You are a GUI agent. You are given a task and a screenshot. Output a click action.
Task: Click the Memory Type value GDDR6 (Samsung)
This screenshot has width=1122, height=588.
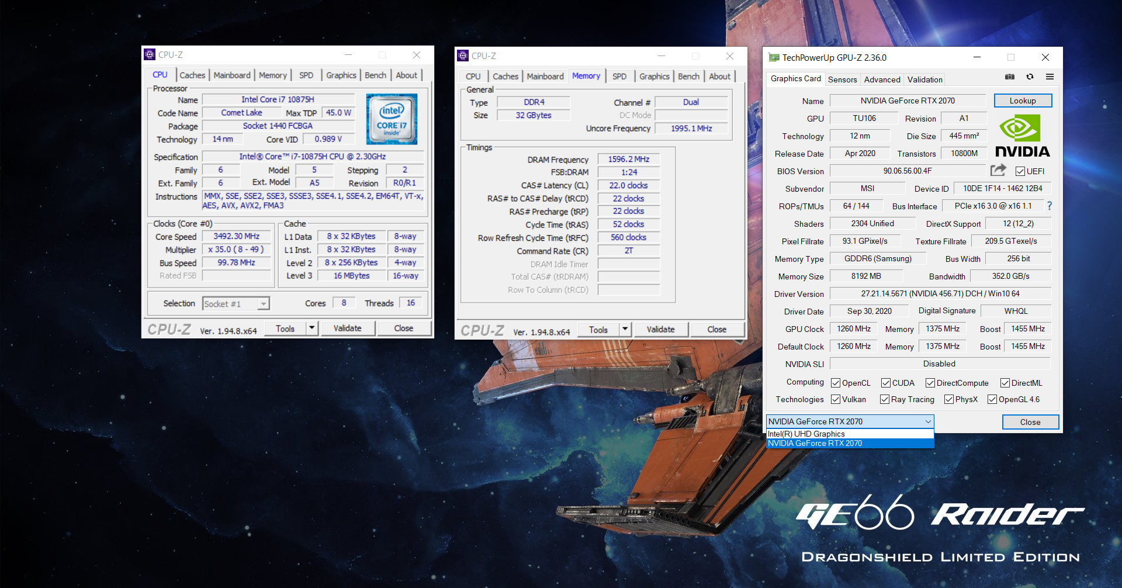[878, 258]
